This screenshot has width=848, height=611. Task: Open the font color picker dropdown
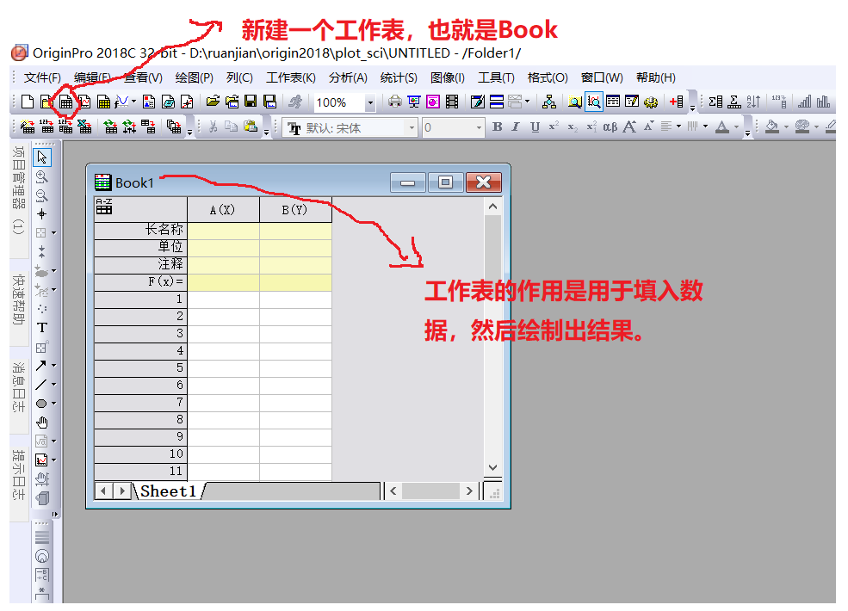(x=736, y=127)
